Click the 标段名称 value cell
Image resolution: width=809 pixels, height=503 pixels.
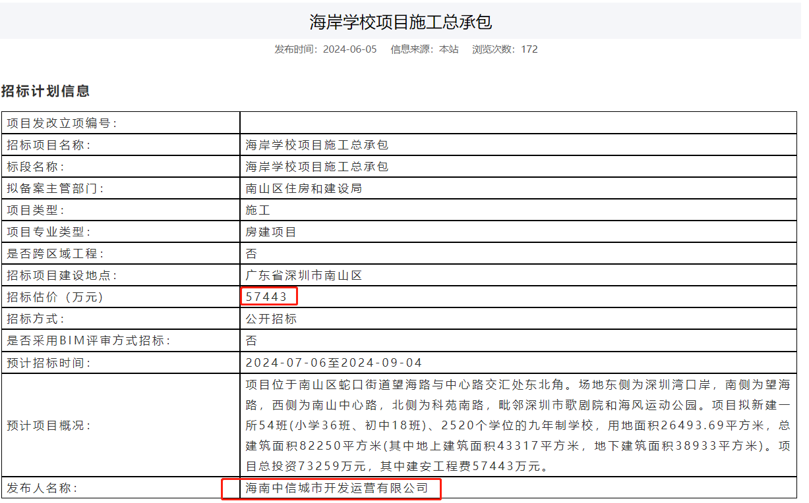317,167
